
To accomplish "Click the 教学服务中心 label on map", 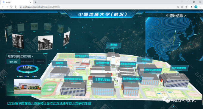I will coord(132,79).
